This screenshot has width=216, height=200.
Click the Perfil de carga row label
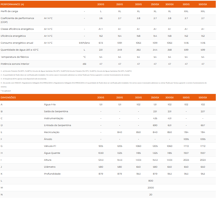[9, 11]
